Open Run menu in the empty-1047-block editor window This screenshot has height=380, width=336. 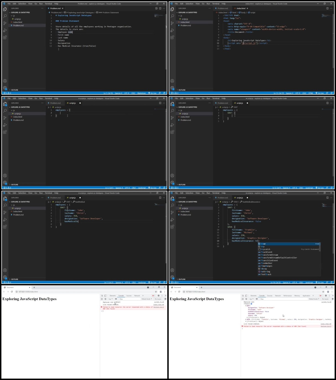(x=208, y=98)
